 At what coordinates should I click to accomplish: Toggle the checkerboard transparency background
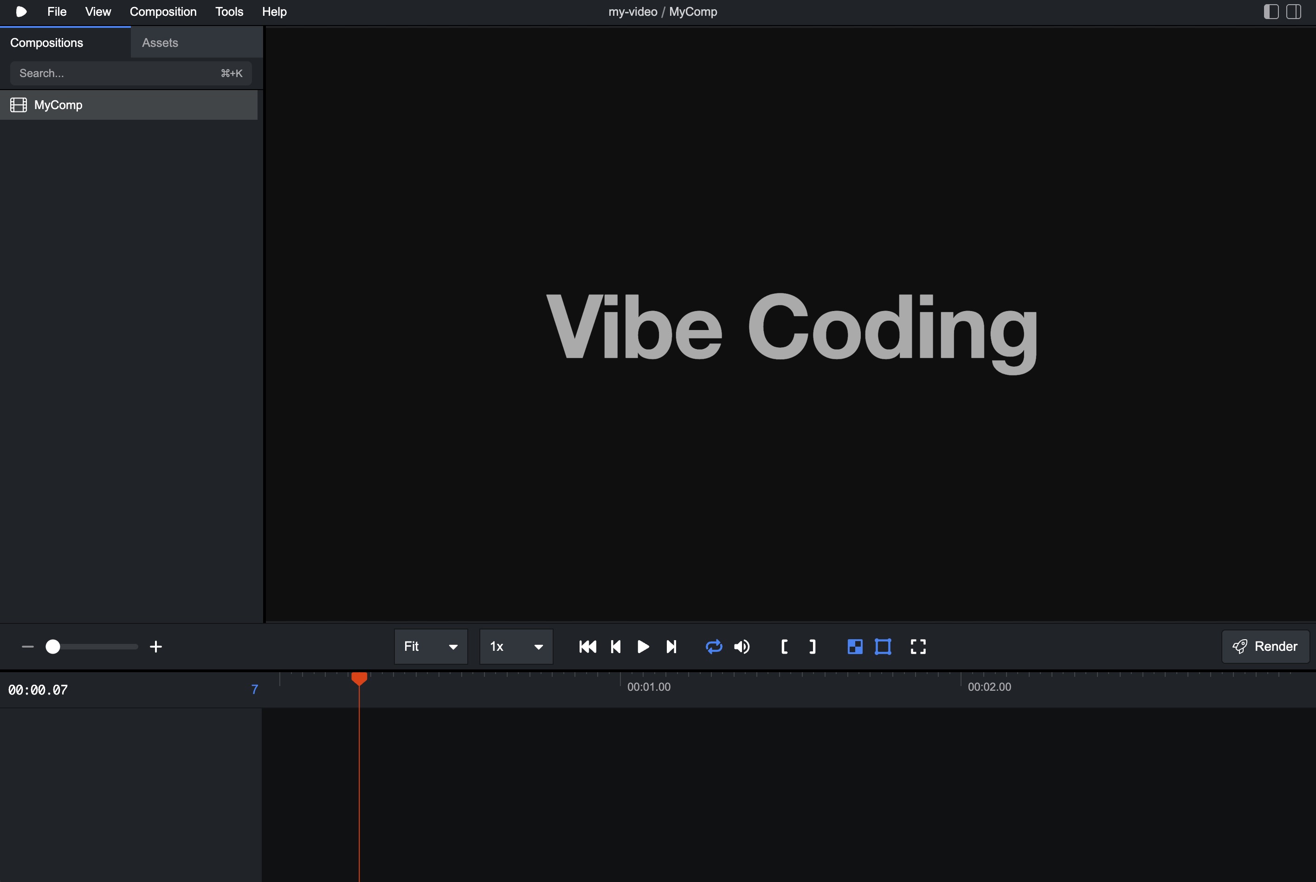(855, 647)
